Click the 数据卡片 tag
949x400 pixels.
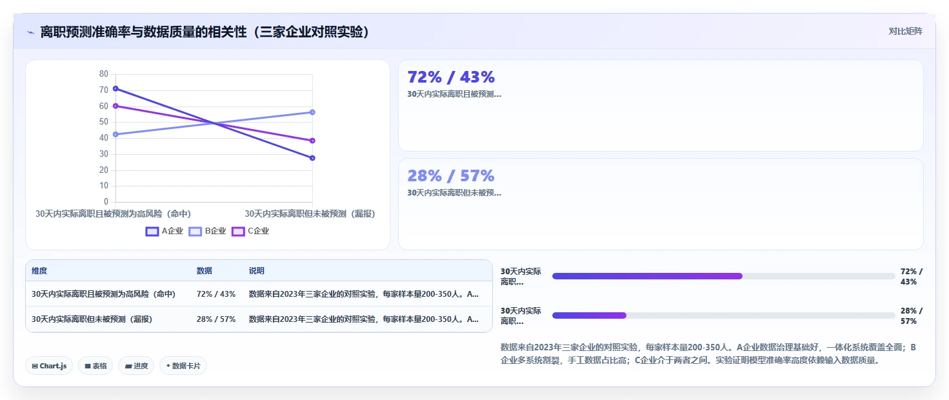183,366
